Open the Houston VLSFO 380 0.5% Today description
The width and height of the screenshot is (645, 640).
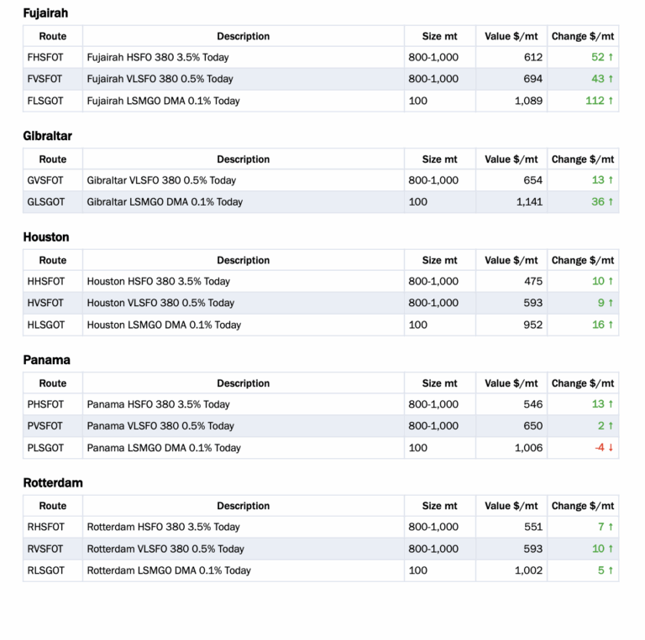160,304
